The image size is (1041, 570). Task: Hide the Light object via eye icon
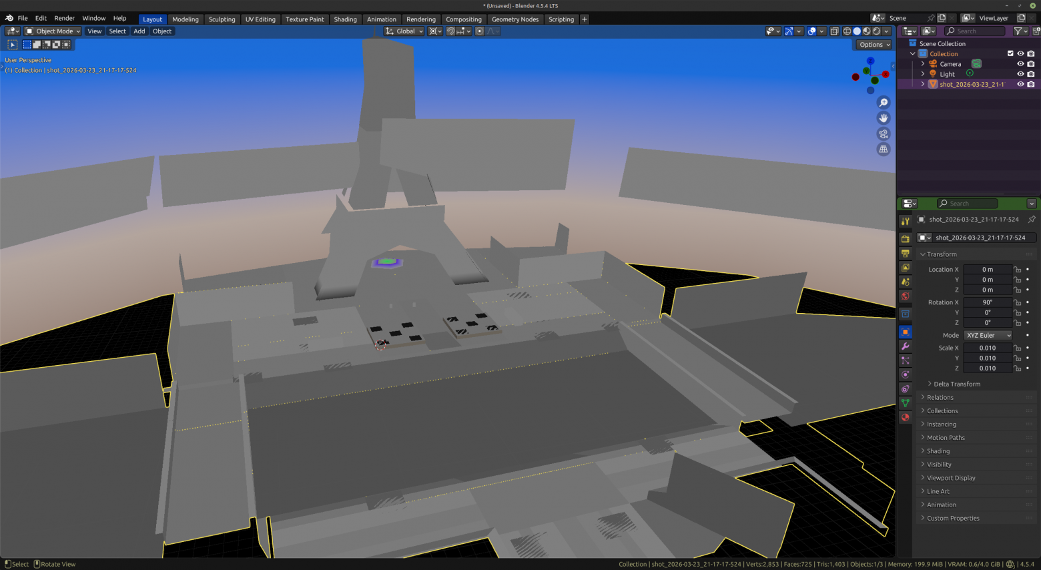1020,74
